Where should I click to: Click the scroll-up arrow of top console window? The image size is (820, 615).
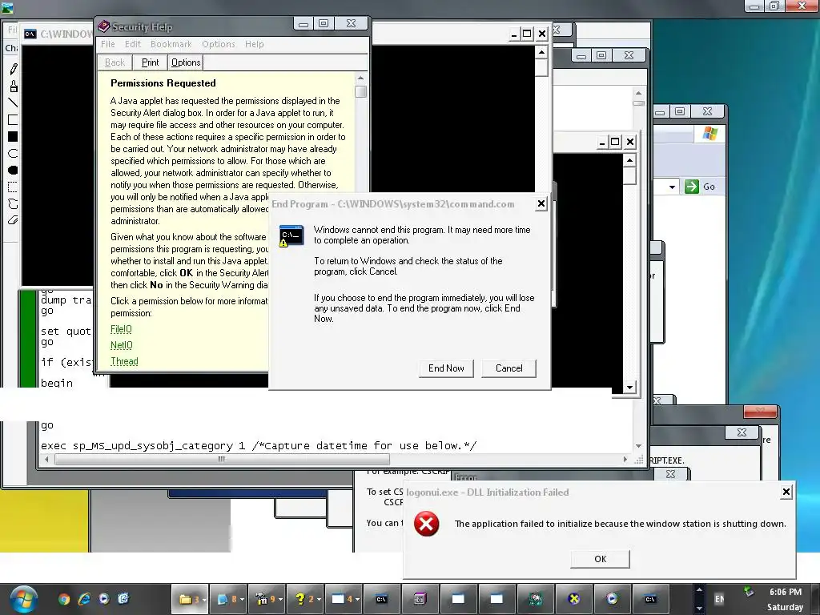pos(542,52)
